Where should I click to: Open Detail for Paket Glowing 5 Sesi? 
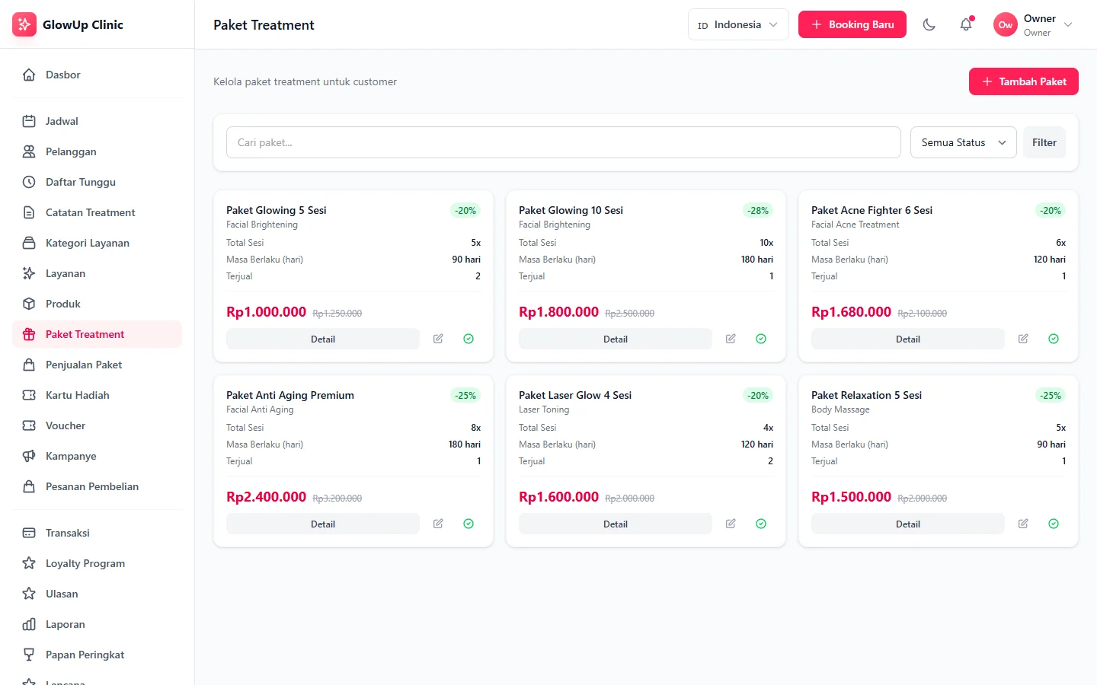pyautogui.click(x=323, y=339)
